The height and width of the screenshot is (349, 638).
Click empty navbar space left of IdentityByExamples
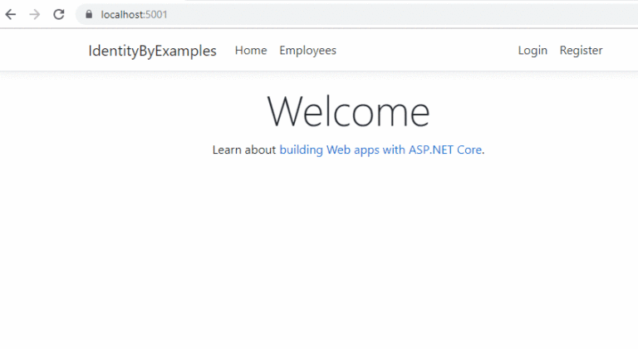(x=42, y=51)
